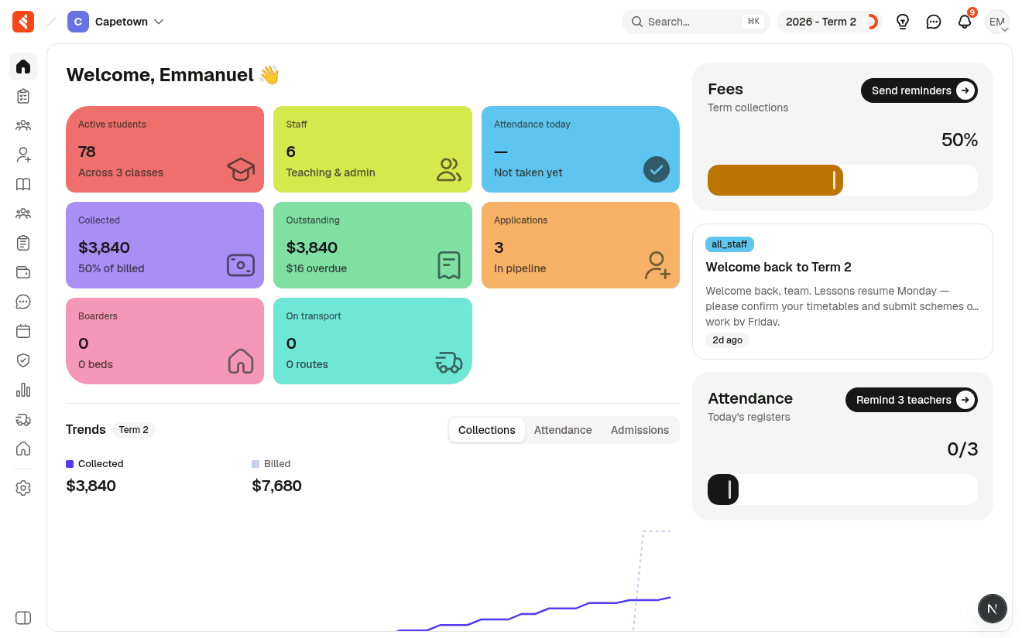
Task: Click the '50% of billed' text
Action: pos(111,268)
